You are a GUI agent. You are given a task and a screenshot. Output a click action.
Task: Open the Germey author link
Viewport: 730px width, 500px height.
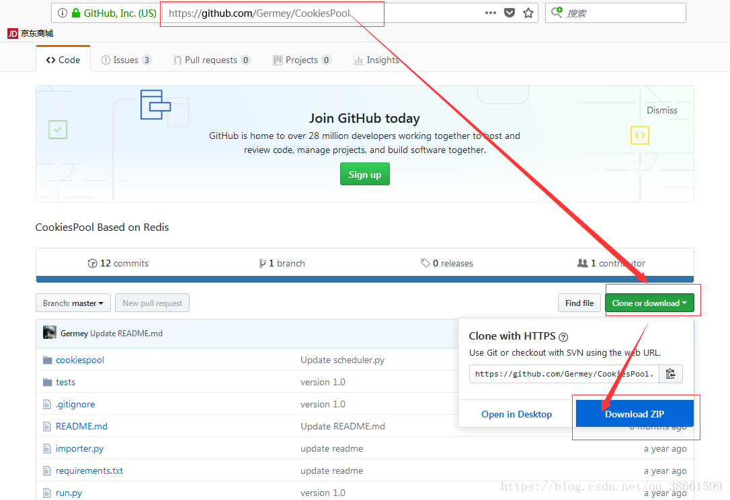[74, 333]
